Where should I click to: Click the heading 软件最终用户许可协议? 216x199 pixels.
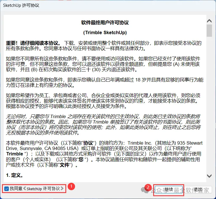click(x=105, y=22)
